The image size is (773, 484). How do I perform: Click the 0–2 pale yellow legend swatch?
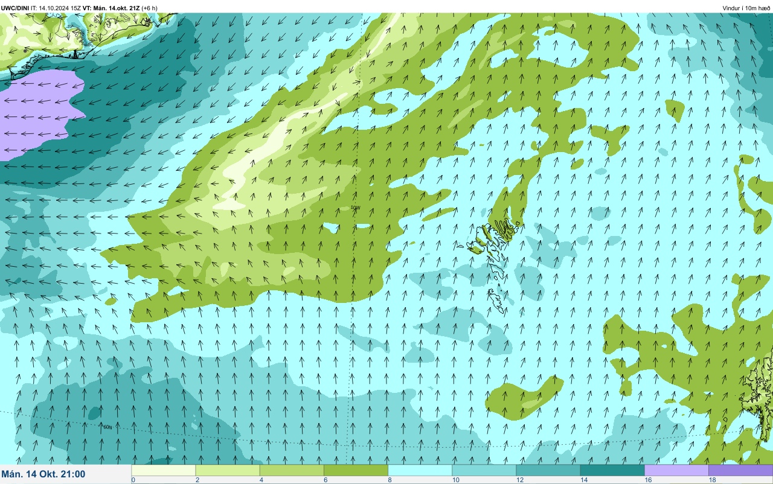click(x=164, y=470)
